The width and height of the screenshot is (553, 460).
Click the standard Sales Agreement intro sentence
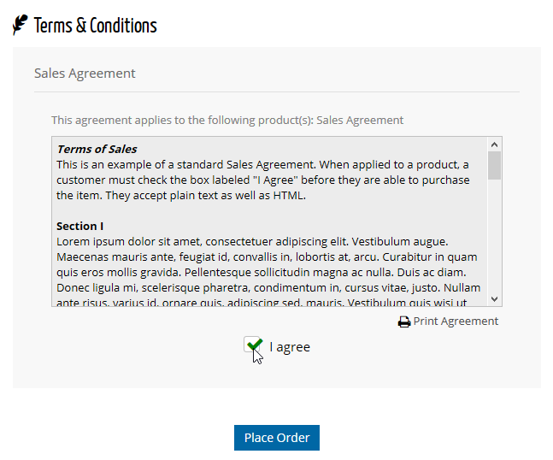click(x=262, y=164)
